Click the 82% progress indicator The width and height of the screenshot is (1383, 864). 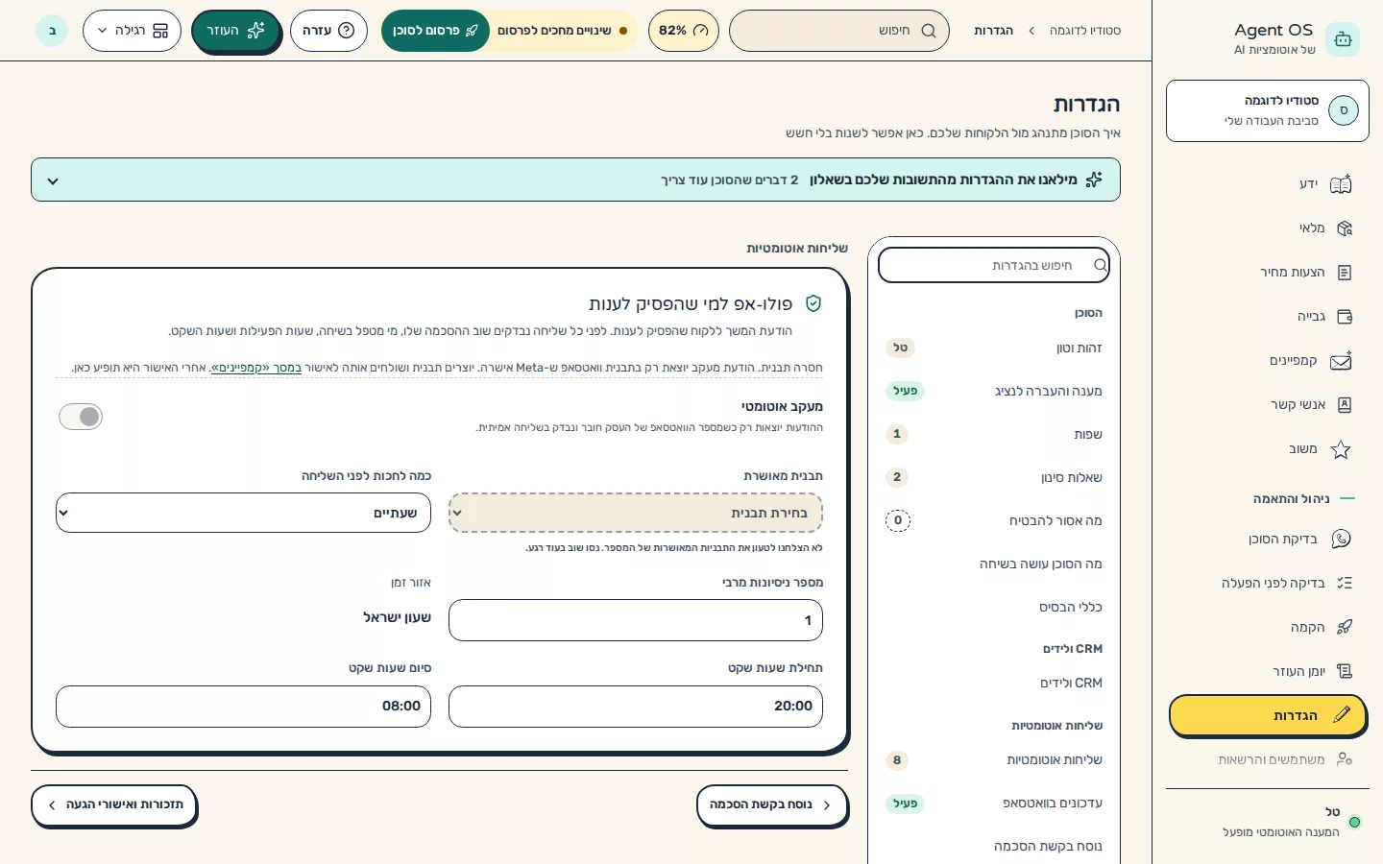point(683,31)
